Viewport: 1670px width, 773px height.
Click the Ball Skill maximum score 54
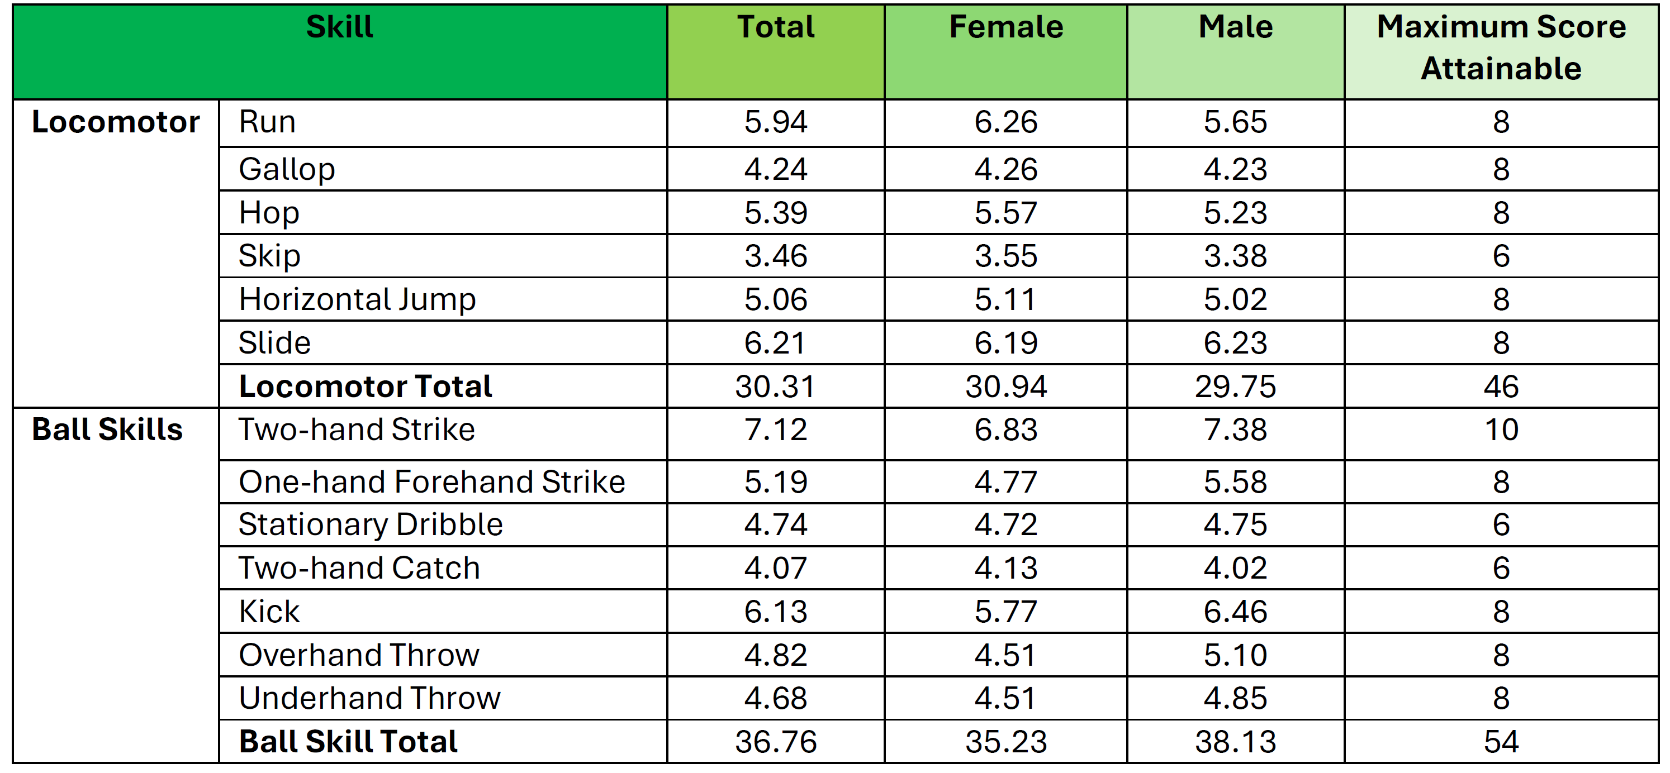pyautogui.click(x=1501, y=741)
